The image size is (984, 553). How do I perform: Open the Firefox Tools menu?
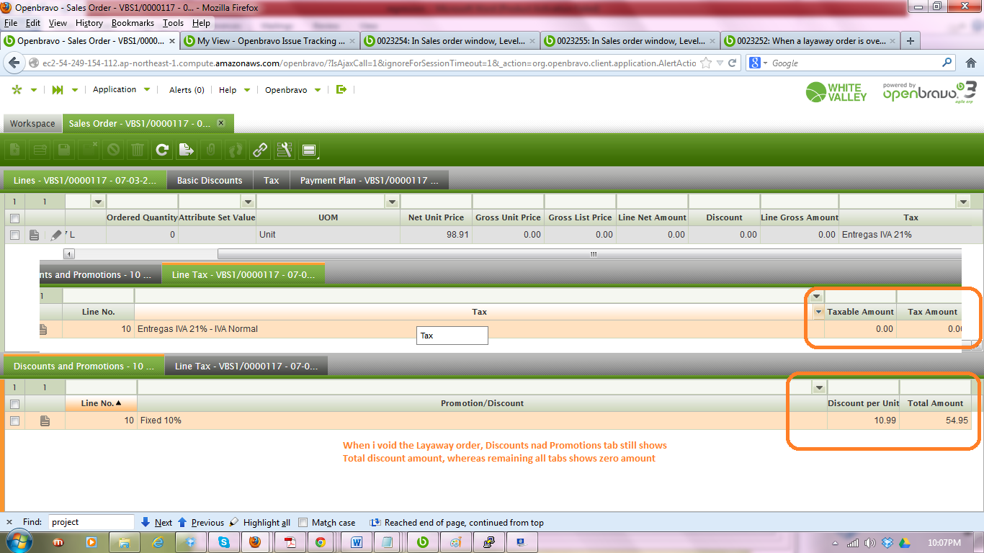(x=173, y=23)
